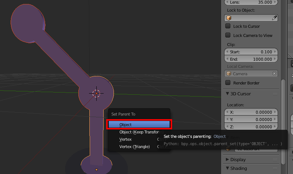Viewport: 293px width, 174px height.
Task: Select Object in Set Parent To menu
Action: tap(139, 125)
